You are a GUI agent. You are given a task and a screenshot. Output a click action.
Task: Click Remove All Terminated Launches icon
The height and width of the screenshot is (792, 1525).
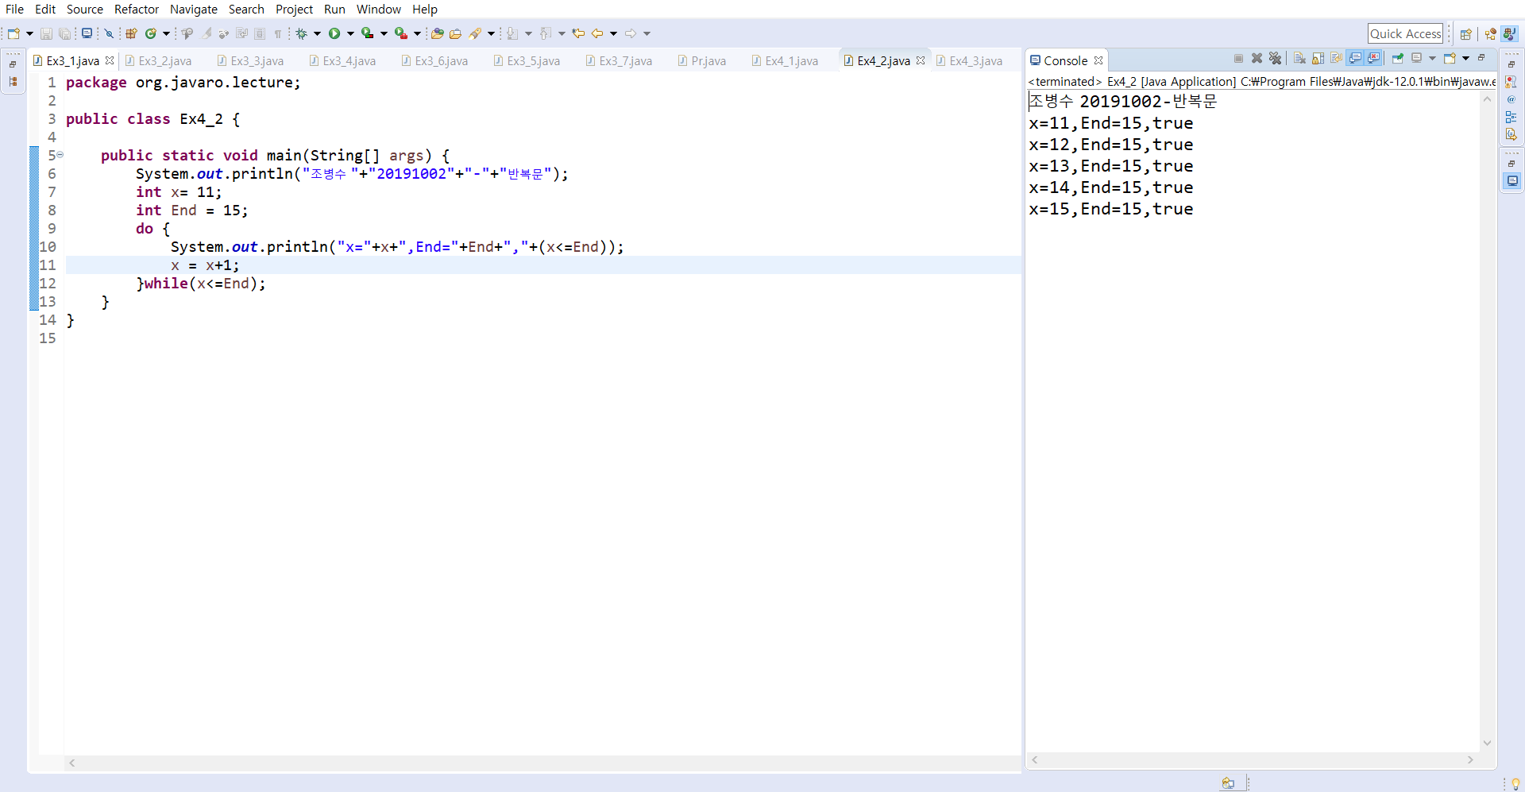[x=1275, y=58]
